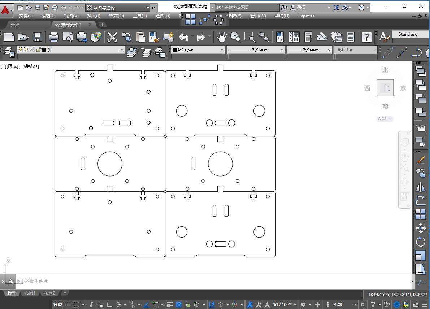The width and height of the screenshot is (430, 309).
Task: Open the 小数 units dropdown in status bar
Action: pyautogui.click(x=345, y=304)
